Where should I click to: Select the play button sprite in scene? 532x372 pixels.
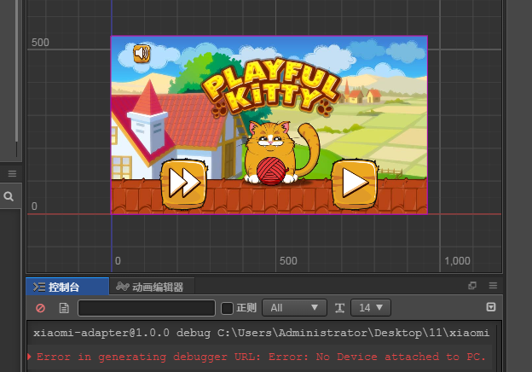tap(354, 183)
